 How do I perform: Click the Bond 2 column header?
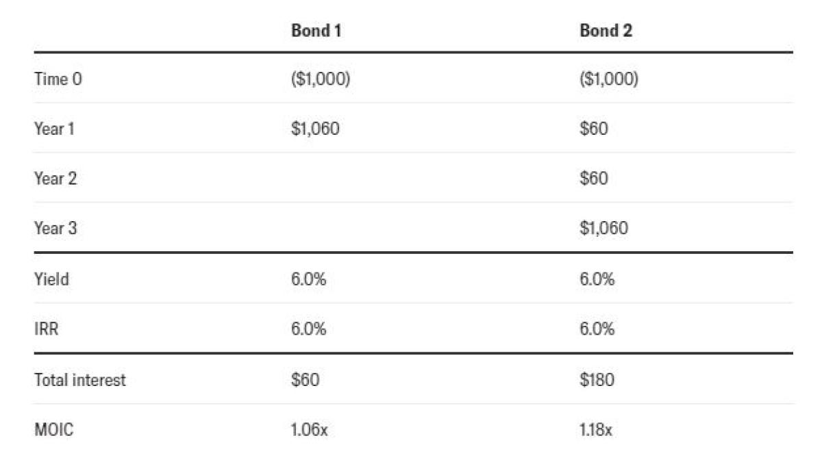click(x=606, y=31)
